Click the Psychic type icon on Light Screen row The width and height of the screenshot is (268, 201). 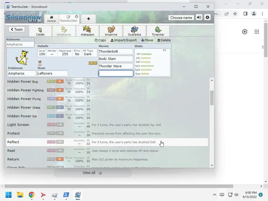(x=51, y=125)
